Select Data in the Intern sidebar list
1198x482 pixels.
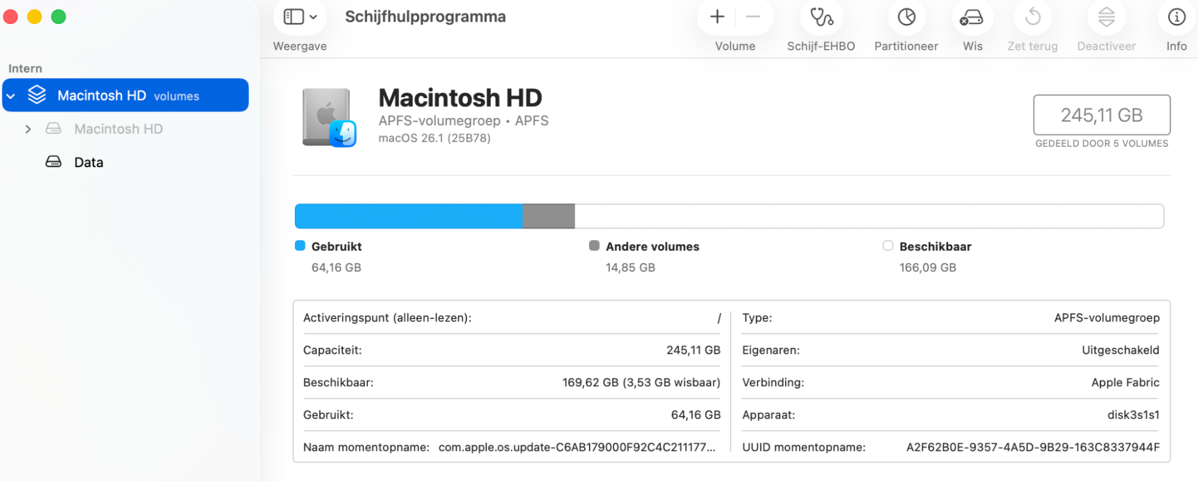pos(89,162)
